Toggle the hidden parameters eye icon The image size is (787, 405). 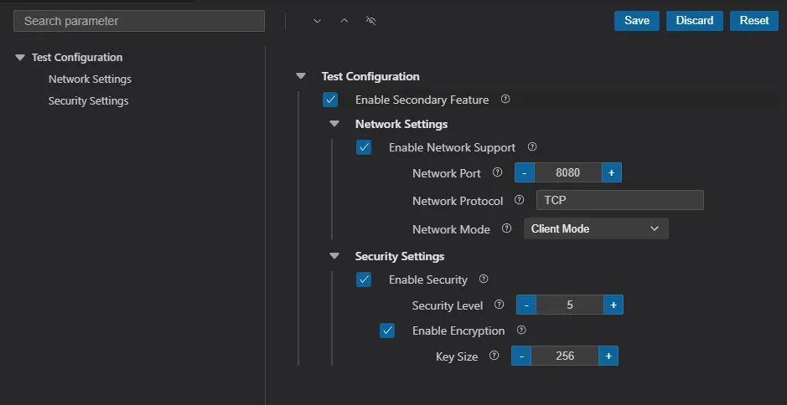[x=371, y=21]
